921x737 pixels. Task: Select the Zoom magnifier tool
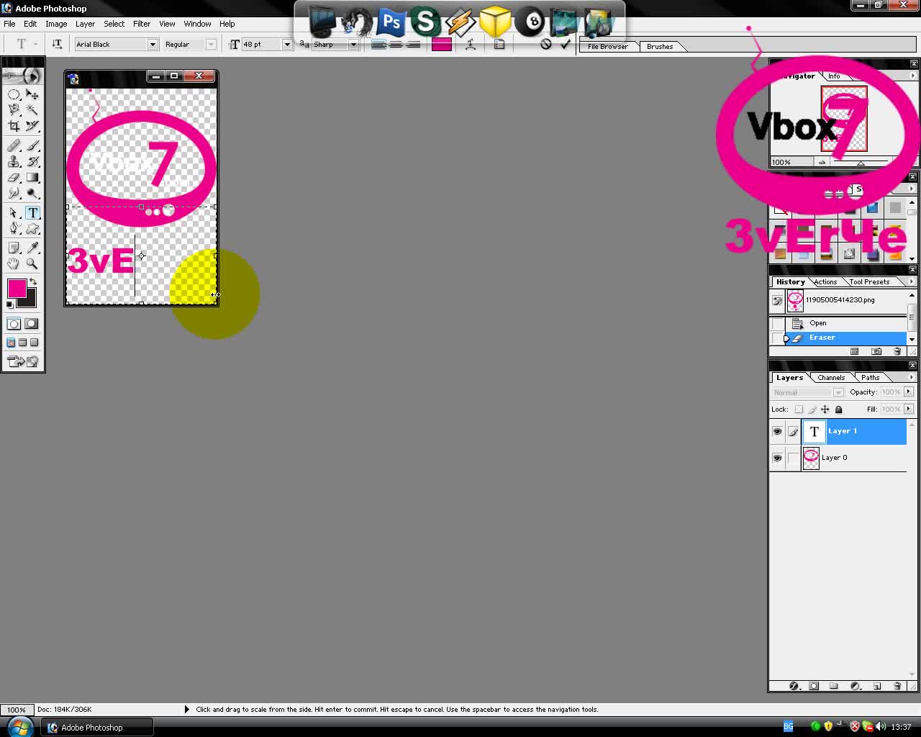(32, 263)
